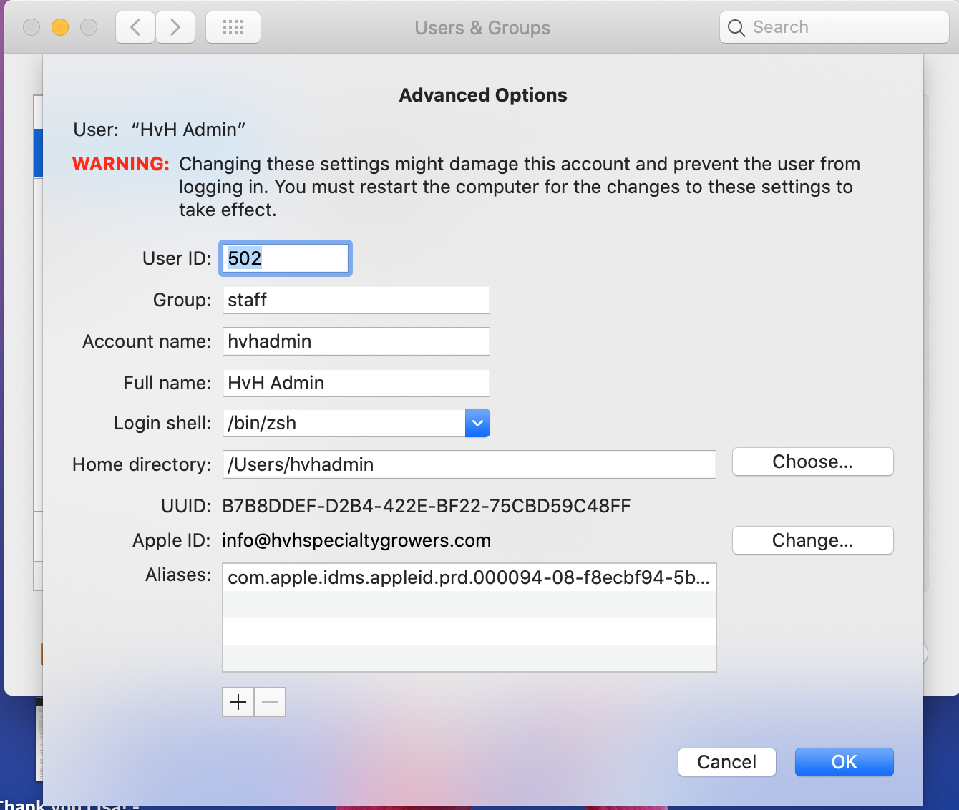Viewport: 959px width, 810px height.
Task: Click the magnifying glass search icon
Action: click(x=736, y=28)
